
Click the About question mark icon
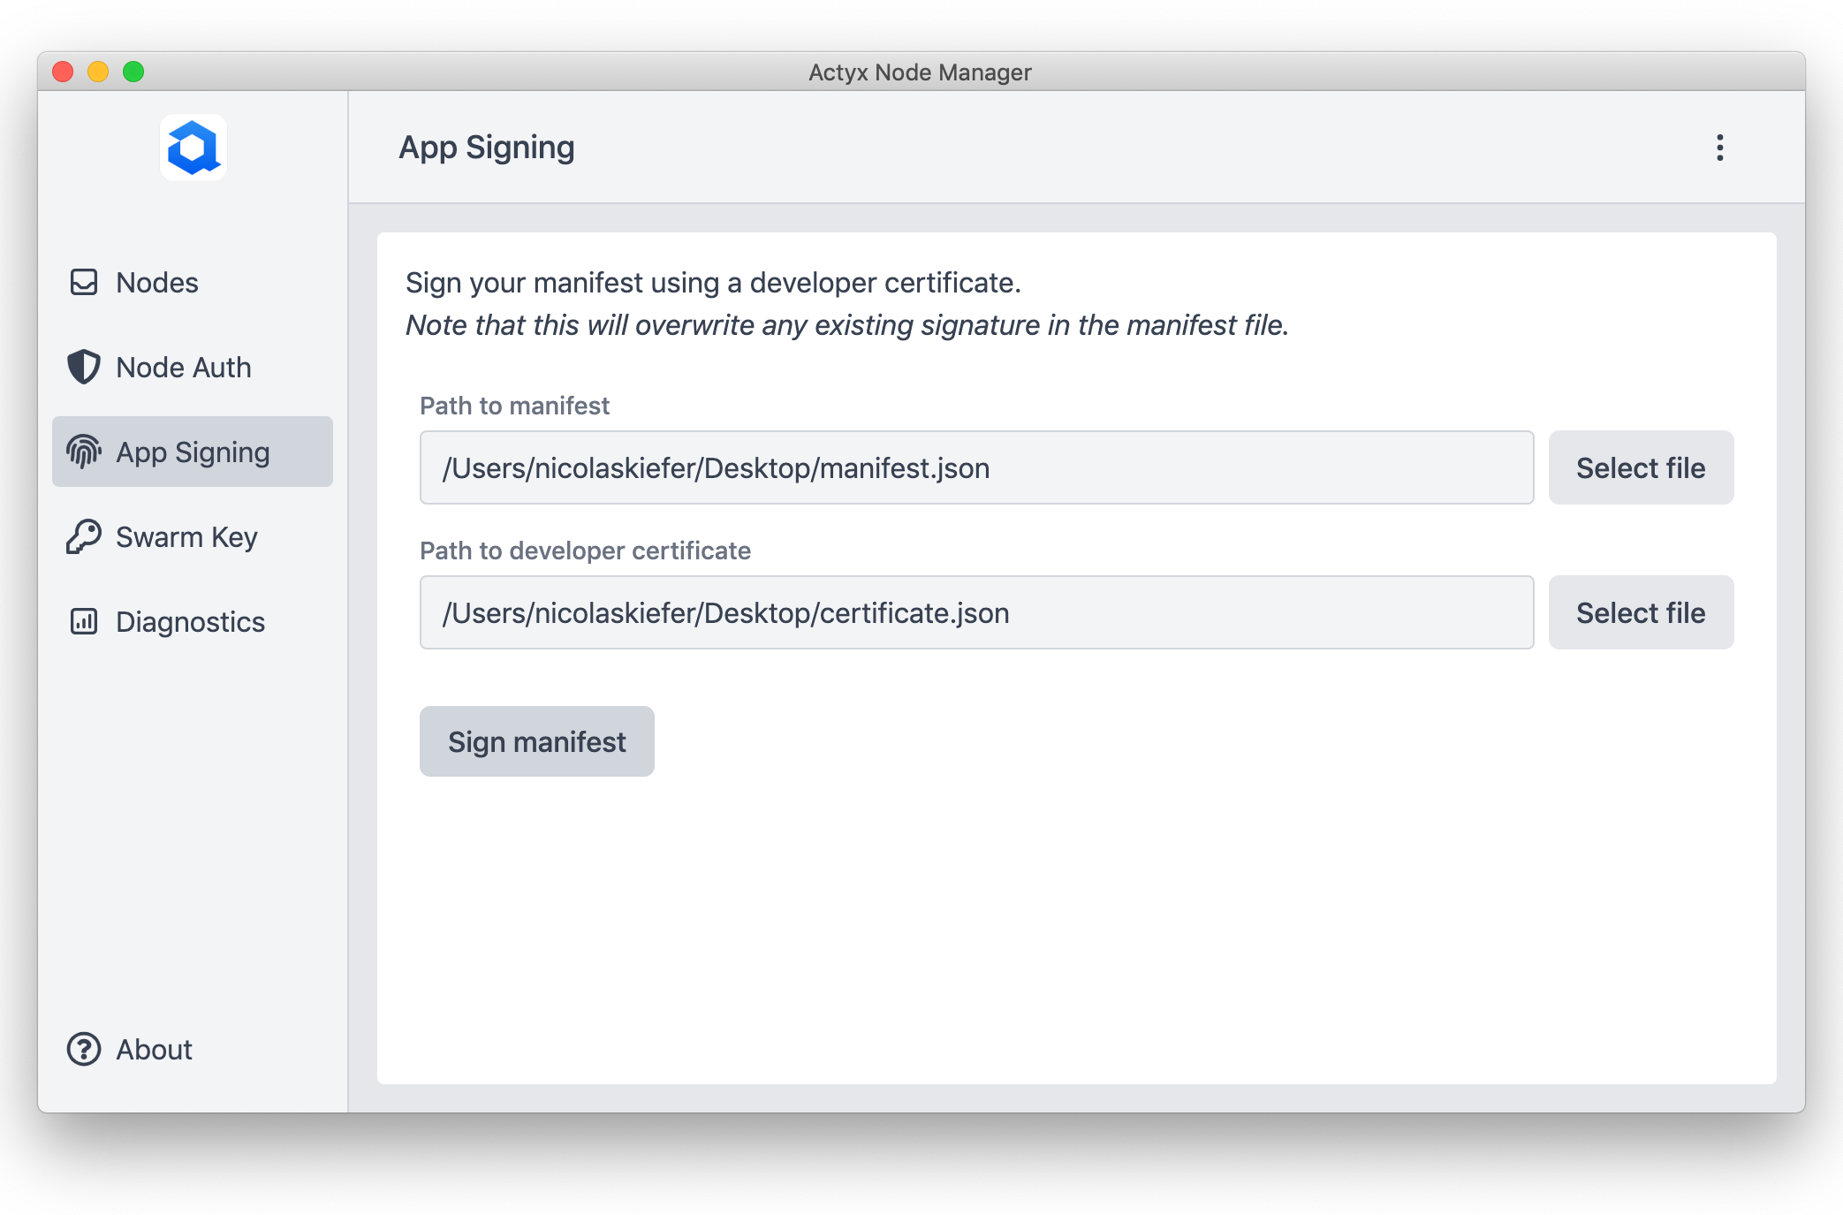[84, 1049]
